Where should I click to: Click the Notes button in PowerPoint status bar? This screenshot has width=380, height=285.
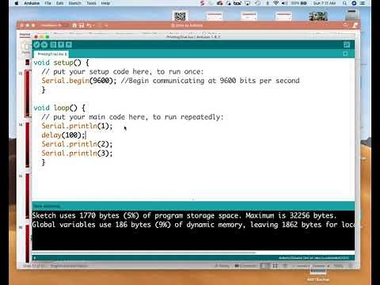pyautogui.click(x=222, y=266)
